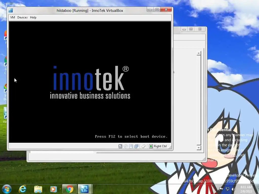Switch to VirtualBox taskbar button

pyautogui.click(x=84, y=189)
